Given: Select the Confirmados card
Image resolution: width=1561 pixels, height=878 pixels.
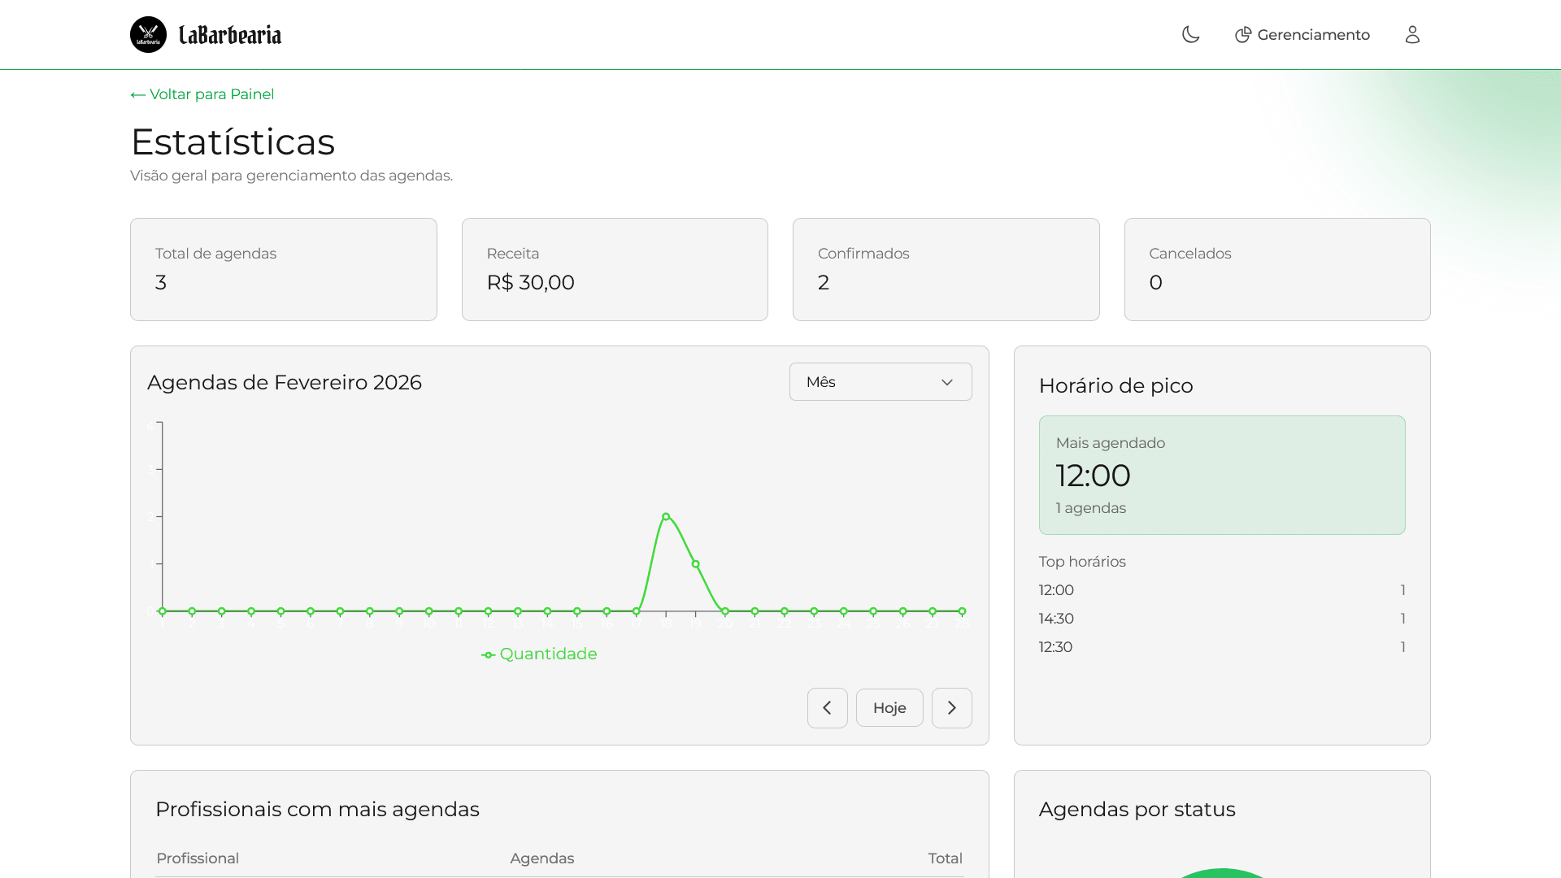Looking at the screenshot, I should click(x=946, y=269).
